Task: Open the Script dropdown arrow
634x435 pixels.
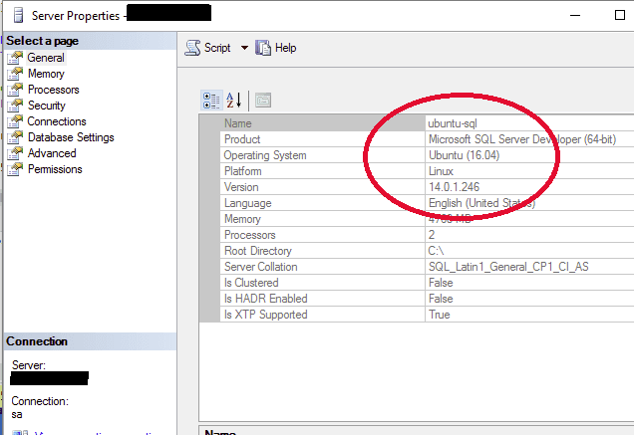Action: 244,48
